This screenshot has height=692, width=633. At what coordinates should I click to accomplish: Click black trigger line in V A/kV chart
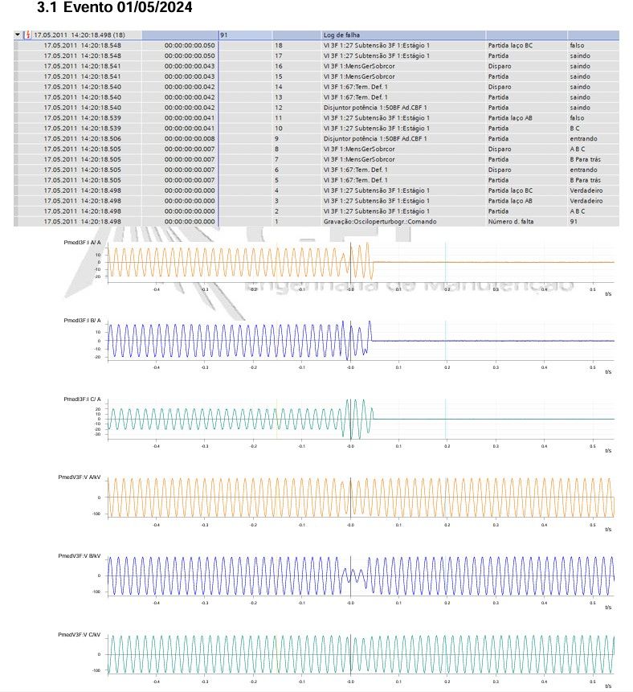tap(351, 498)
